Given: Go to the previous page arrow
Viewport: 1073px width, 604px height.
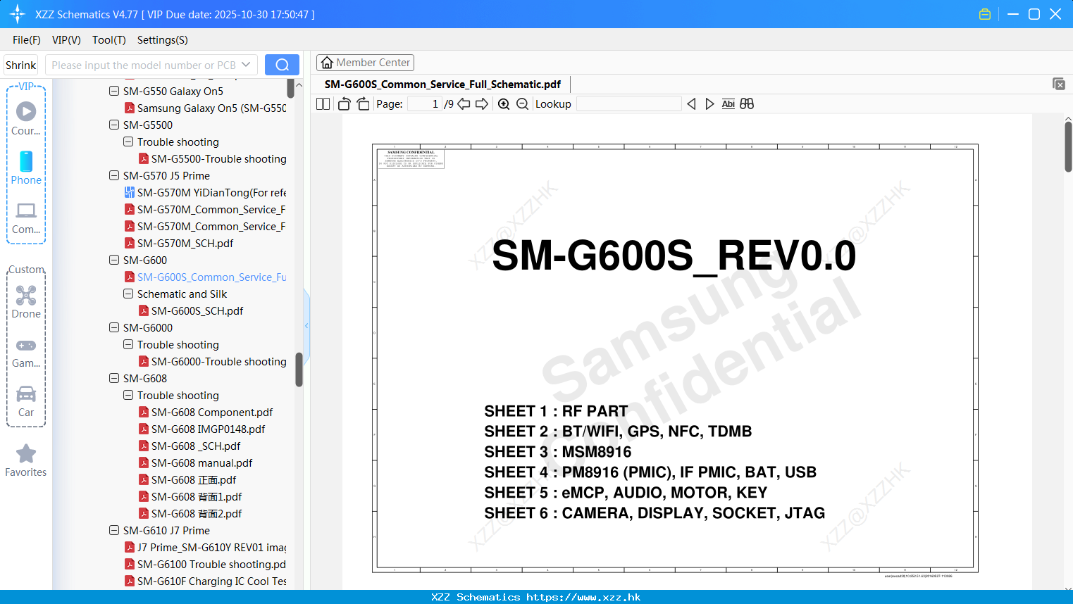Looking at the screenshot, I should click(x=464, y=103).
